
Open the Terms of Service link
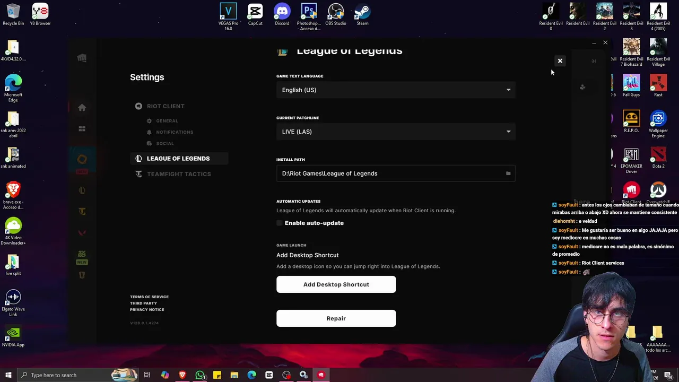(x=149, y=297)
